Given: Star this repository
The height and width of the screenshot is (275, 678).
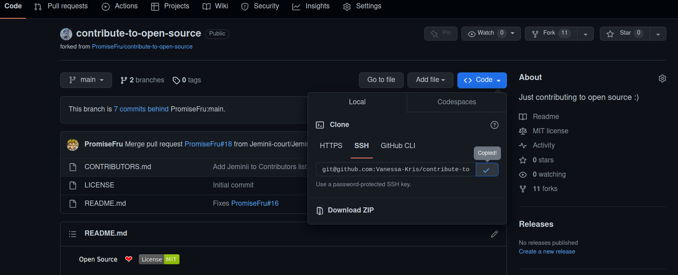Looking at the screenshot, I should [625, 33].
